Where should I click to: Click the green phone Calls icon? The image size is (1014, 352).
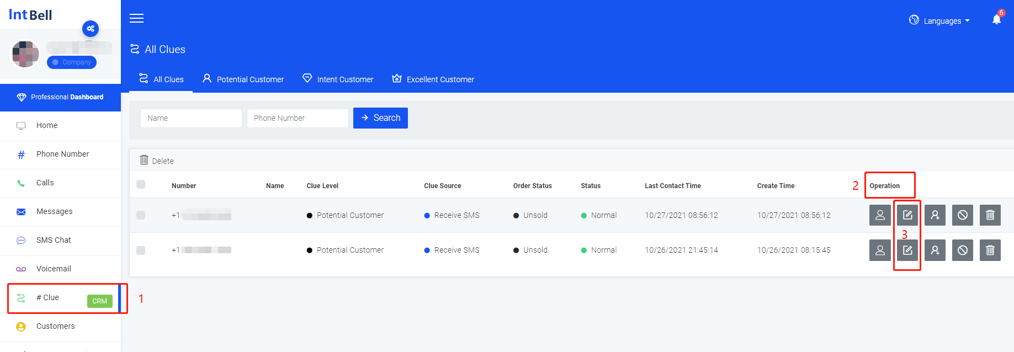click(21, 183)
